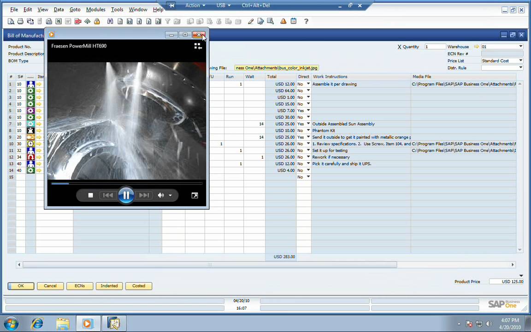Mute the media player volume
Viewport: 531px width, 332px height.
[x=161, y=195]
